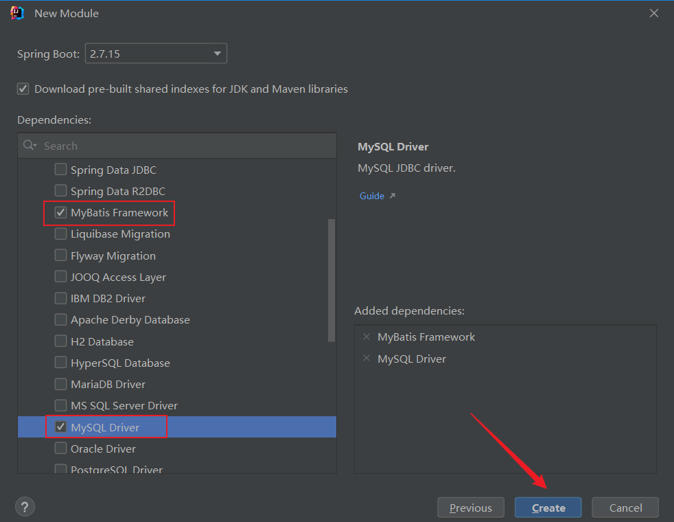Remove MySQL Driver from added dependencies

tap(367, 358)
